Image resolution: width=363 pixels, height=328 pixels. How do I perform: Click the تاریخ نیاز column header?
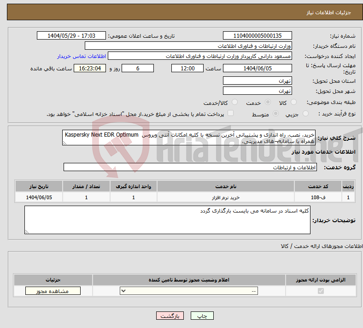pyautogui.click(x=39, y=186)
